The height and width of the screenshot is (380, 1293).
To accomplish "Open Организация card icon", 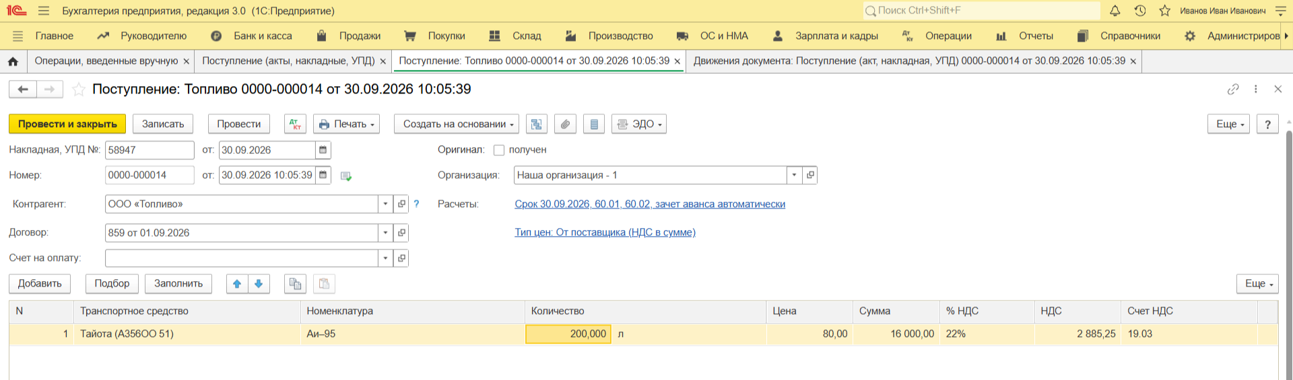I will pyautogui.click(x=810, y=175).
